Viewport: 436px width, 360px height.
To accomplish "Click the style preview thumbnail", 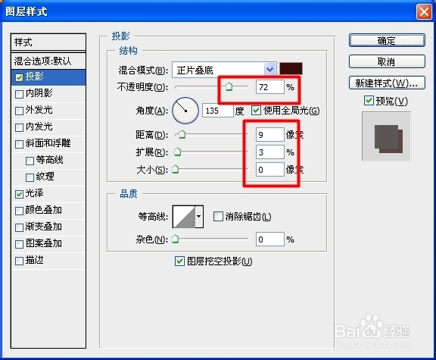I will [x=386, y=136].
